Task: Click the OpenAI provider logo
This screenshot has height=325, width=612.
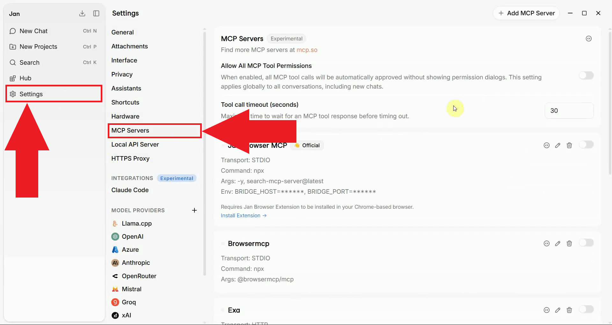Action: coord(115,237)
